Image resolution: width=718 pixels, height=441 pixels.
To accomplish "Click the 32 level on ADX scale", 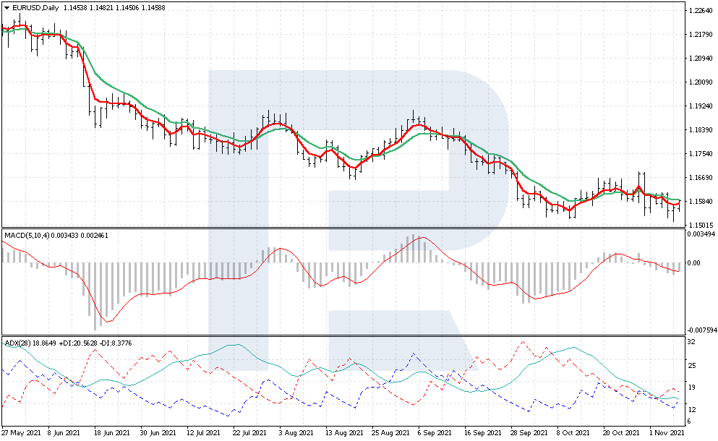I will 691,342.
